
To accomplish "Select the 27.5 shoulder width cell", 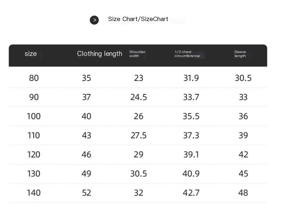I will [x=138, y=136].
